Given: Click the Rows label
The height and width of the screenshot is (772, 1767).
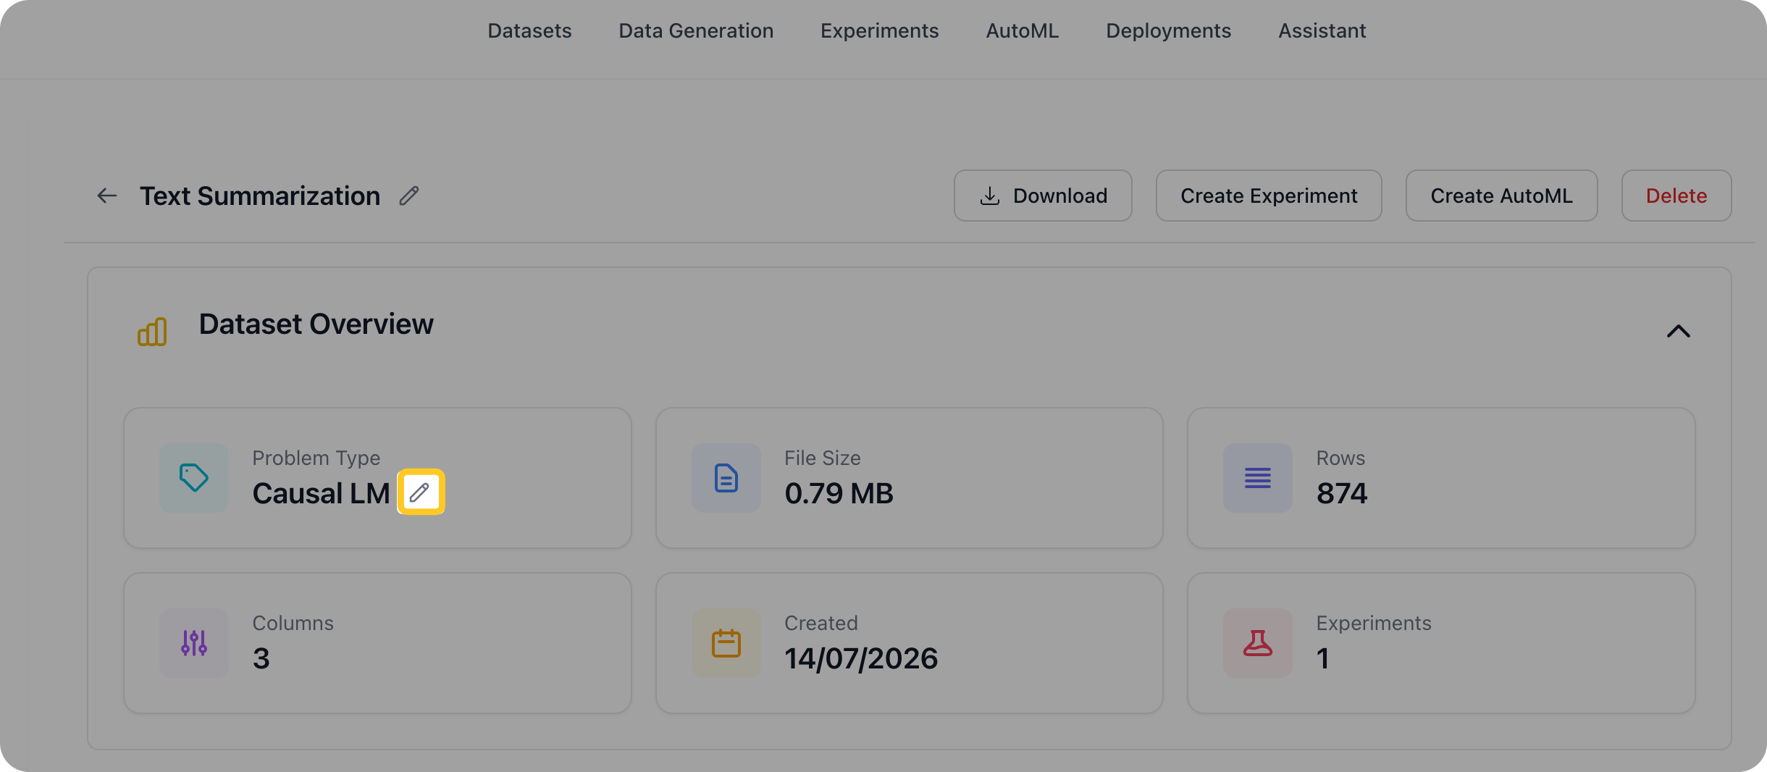Looking at the screenshot, I should tap(1340, 458).
